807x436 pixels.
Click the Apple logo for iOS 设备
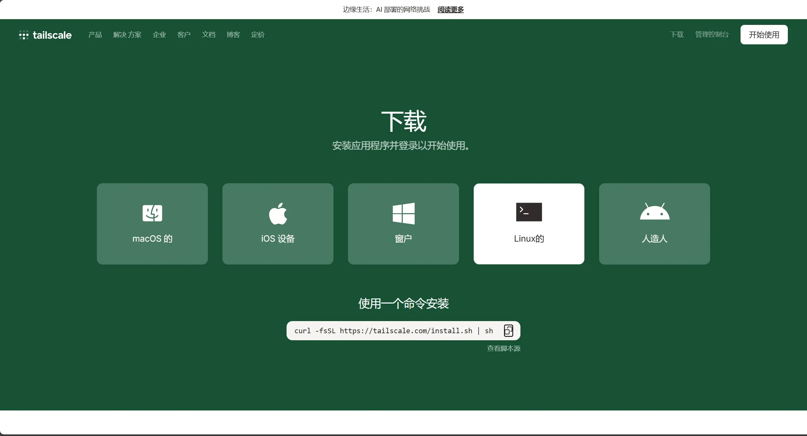coord(278,213)
